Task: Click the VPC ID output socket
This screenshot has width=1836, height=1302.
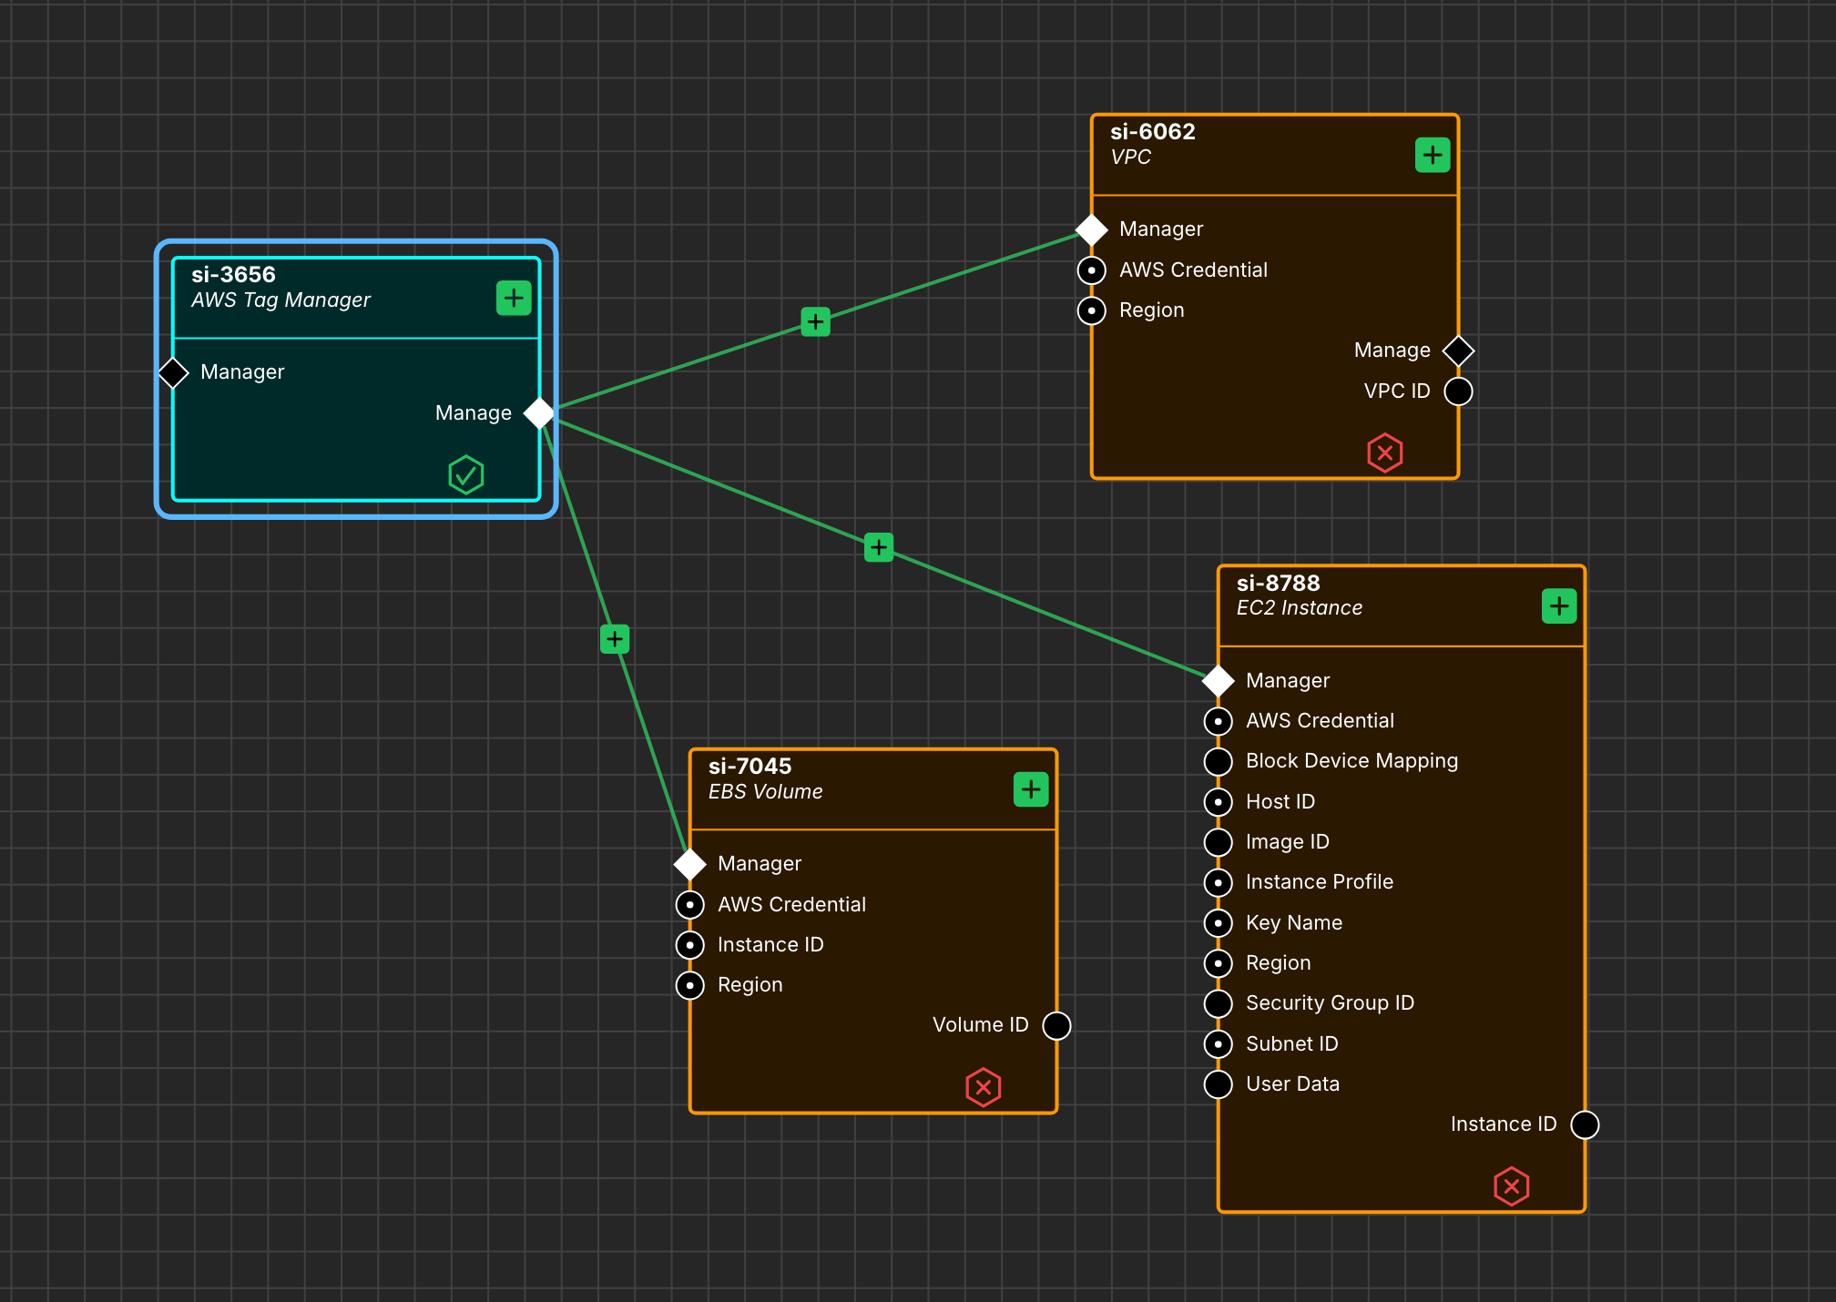Action: [1459, 392]
